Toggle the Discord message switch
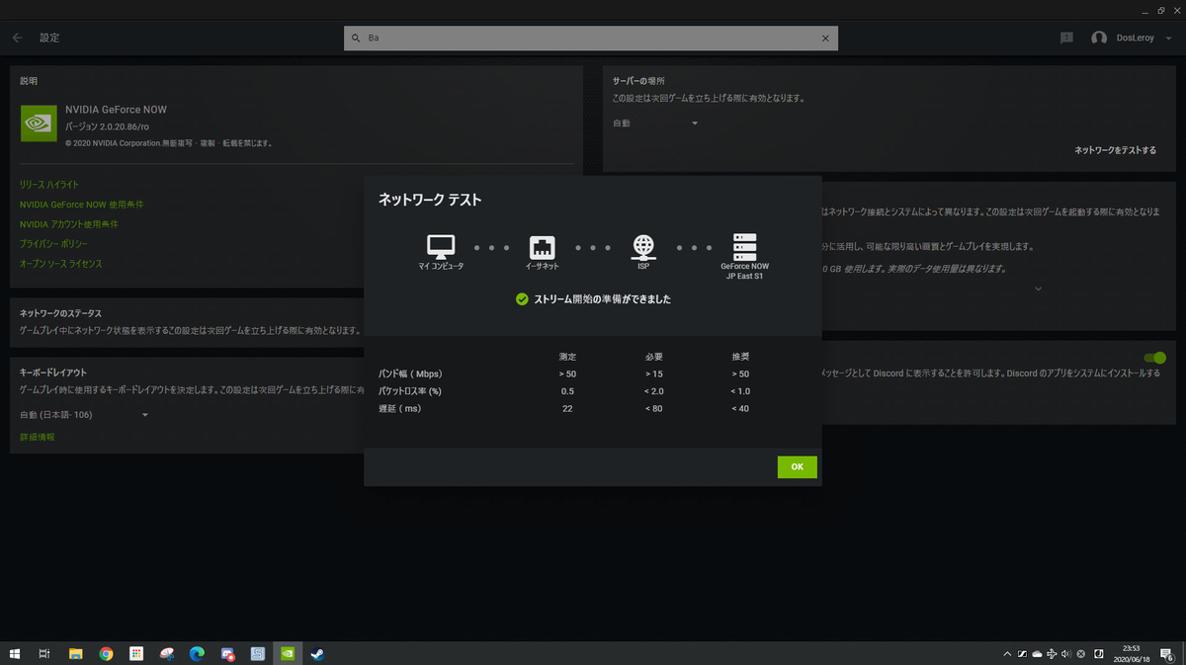This screenshot has height=665, width=1186. pos(1154,358)
